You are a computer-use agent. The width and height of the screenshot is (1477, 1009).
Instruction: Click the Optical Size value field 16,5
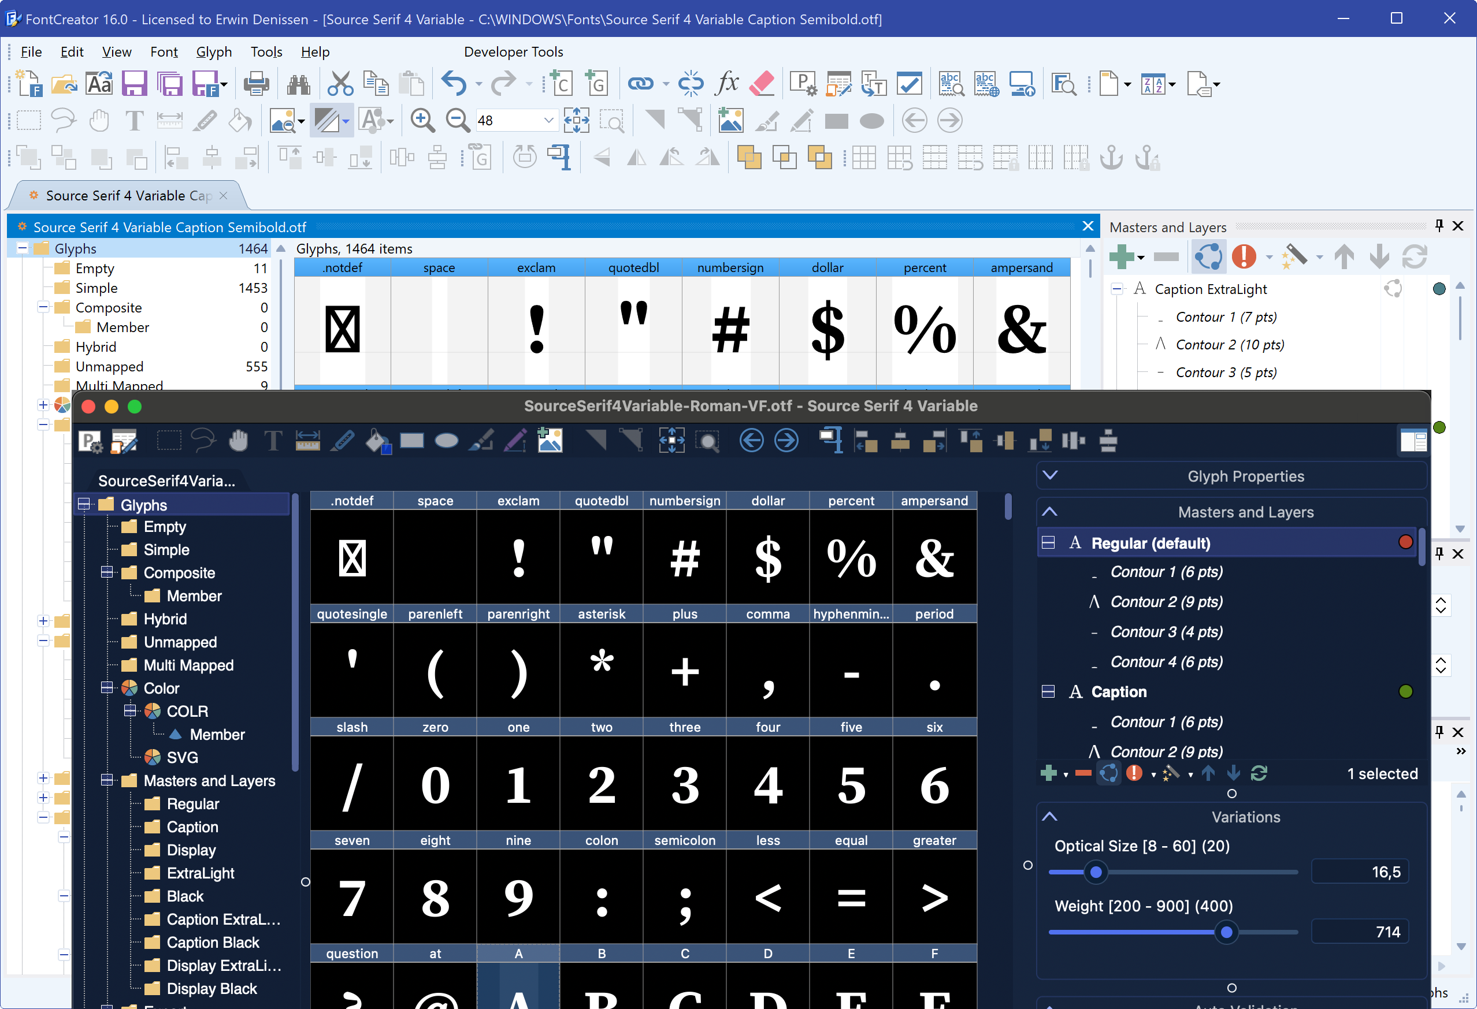click(x=1360, y=872)
